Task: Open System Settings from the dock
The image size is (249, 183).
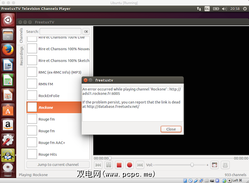Action: pyautogui.click(x=8, y=140)
